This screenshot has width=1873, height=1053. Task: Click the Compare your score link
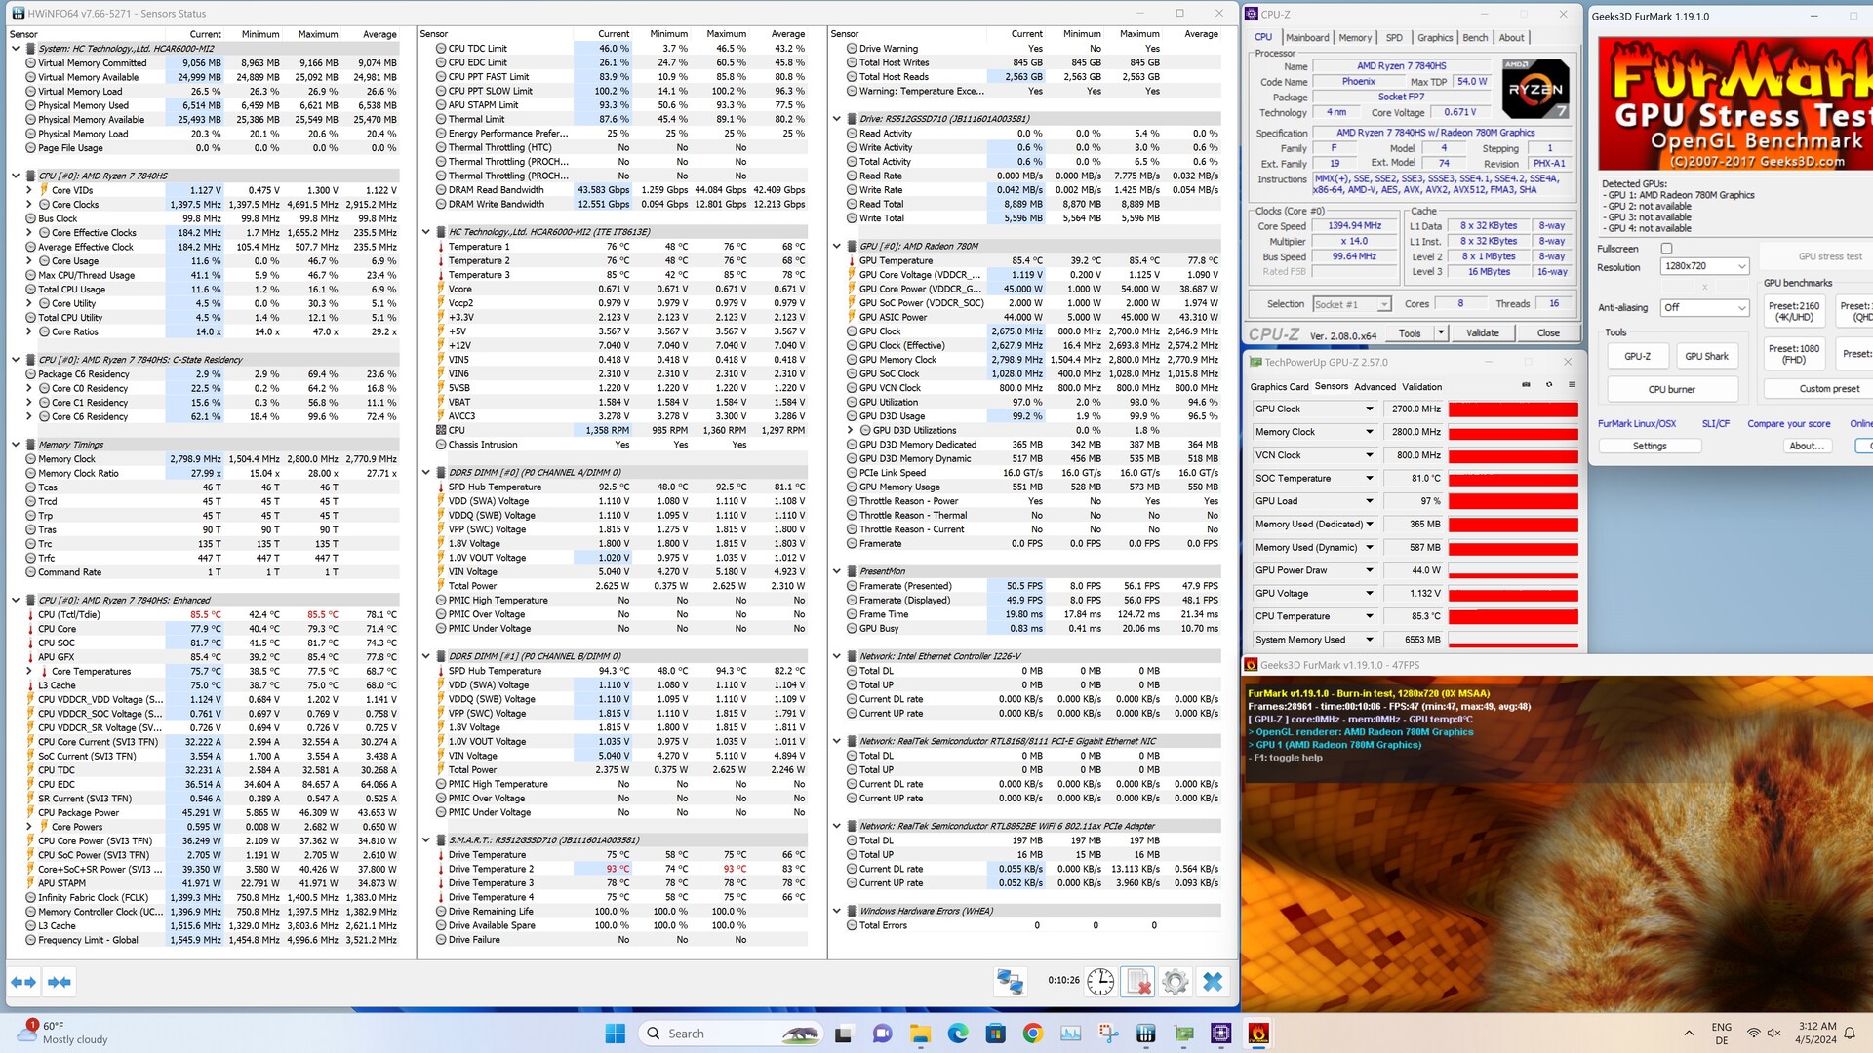[x=1788, y=424]
